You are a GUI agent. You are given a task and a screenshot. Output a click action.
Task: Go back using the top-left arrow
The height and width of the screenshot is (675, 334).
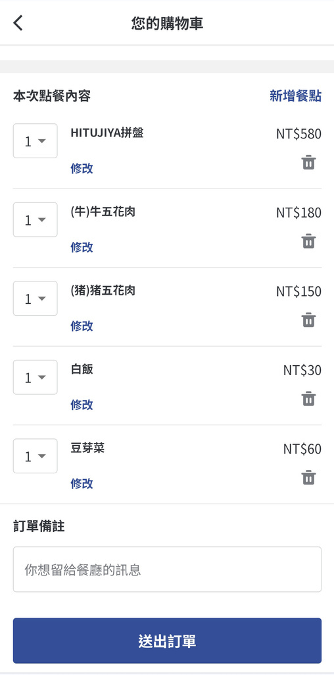pos(18,23)
